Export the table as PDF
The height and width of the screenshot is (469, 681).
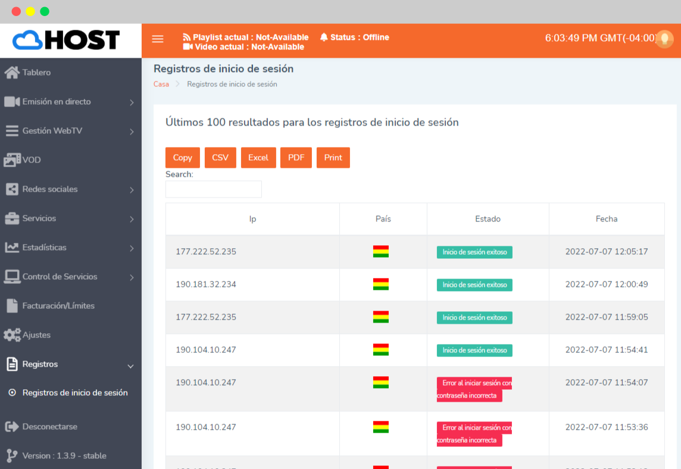296,158
